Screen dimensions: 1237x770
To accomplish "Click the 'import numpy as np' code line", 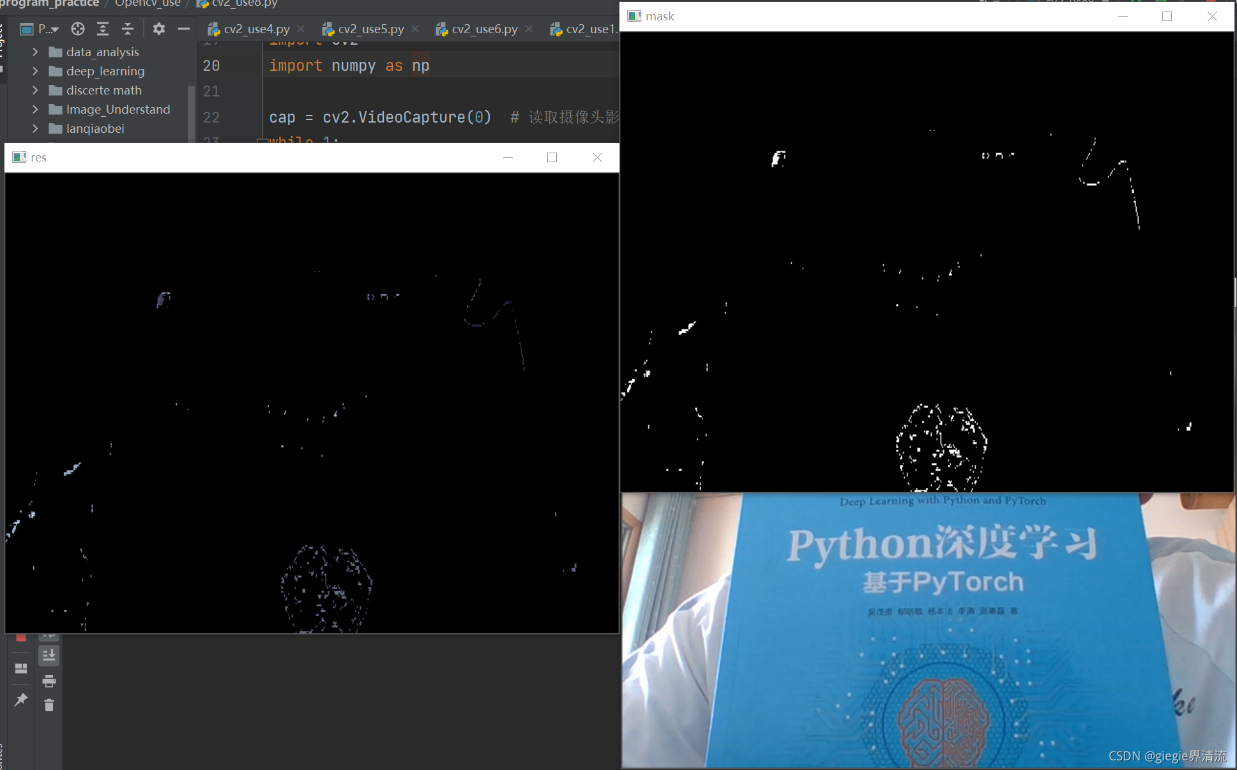I will [x=349, y=66].
